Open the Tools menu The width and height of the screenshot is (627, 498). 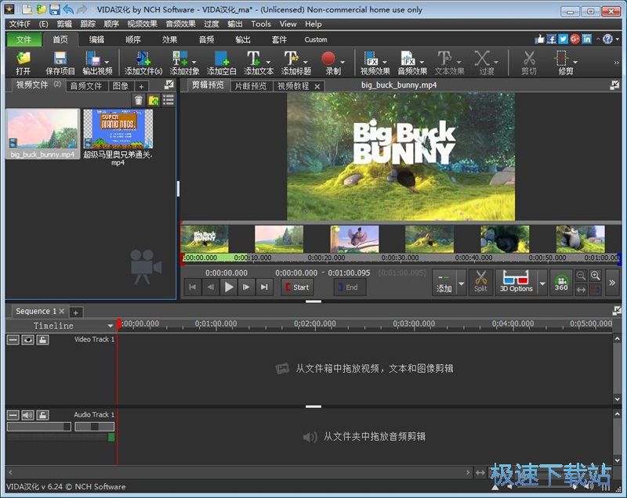click(261, 24)
